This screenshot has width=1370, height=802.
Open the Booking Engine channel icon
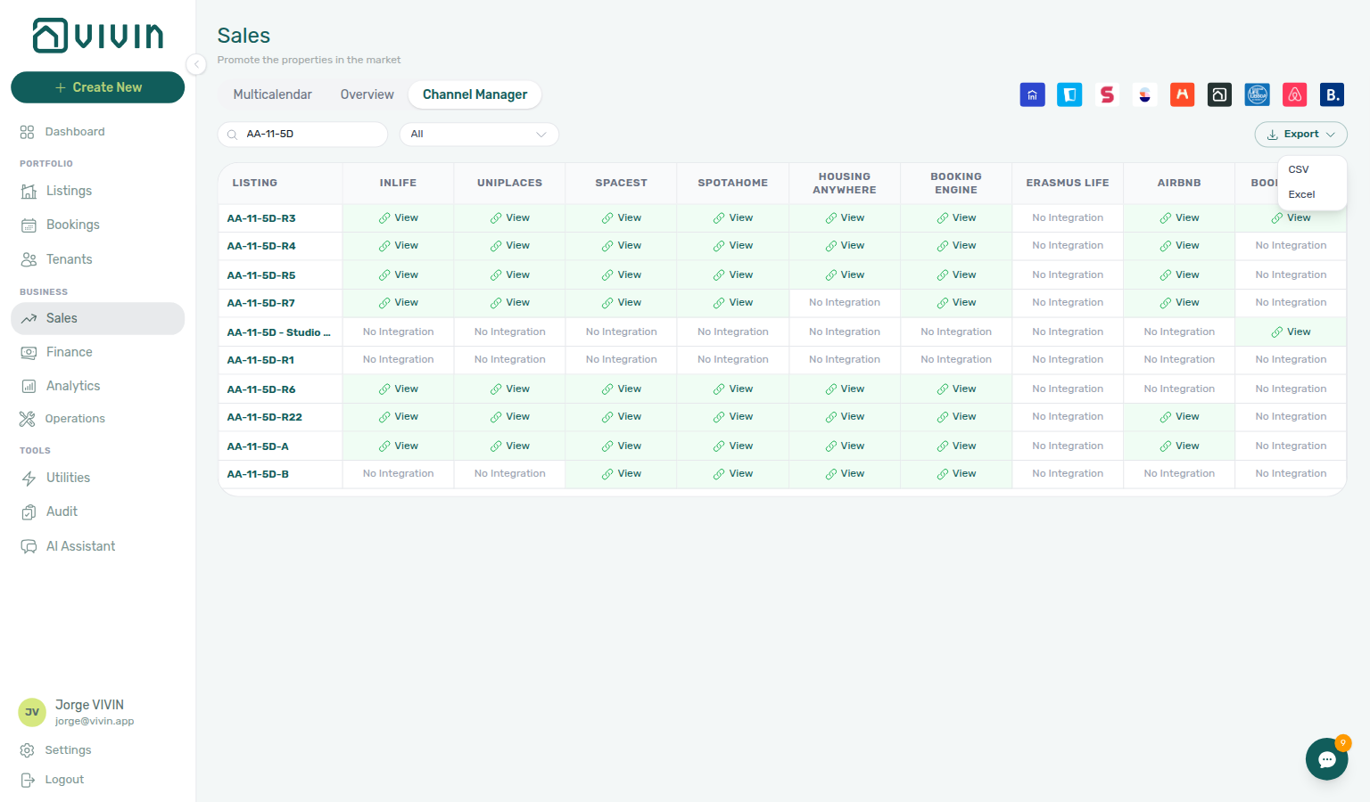[1219, 94]
